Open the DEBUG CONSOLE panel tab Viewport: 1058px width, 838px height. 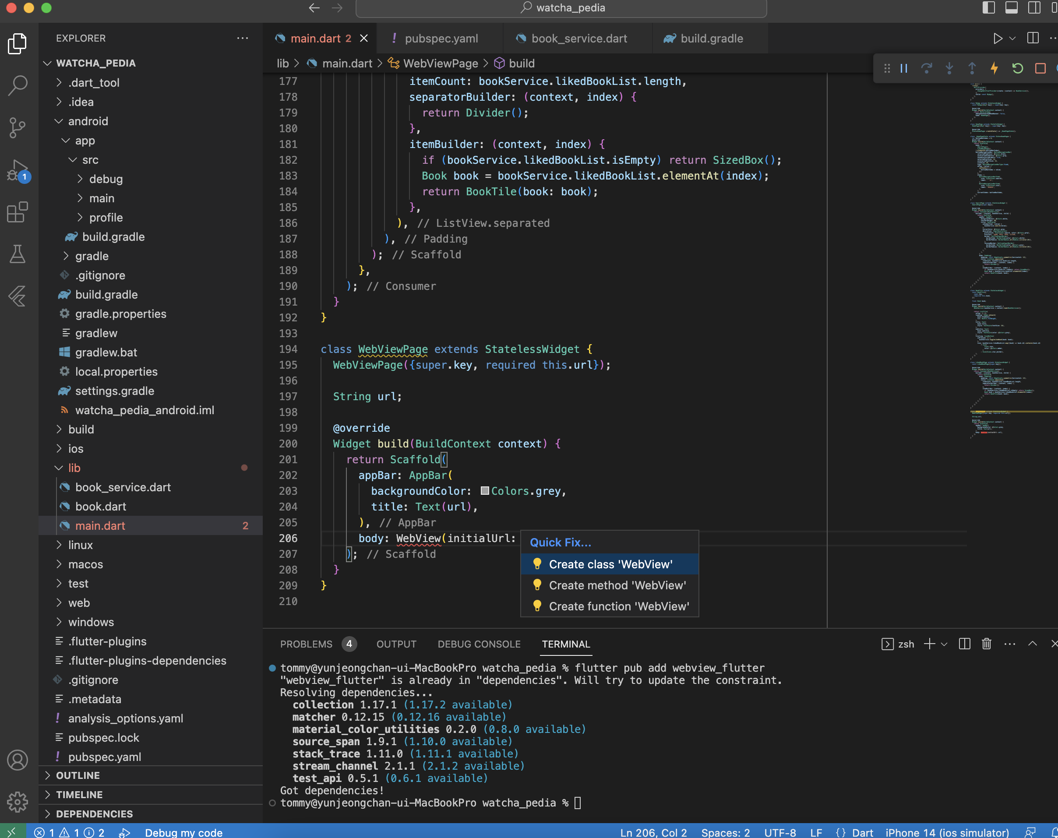[x=479, y=644]
